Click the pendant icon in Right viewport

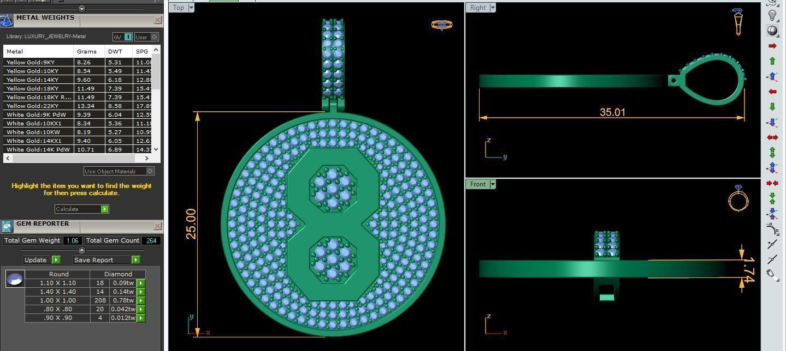(738, 22)
